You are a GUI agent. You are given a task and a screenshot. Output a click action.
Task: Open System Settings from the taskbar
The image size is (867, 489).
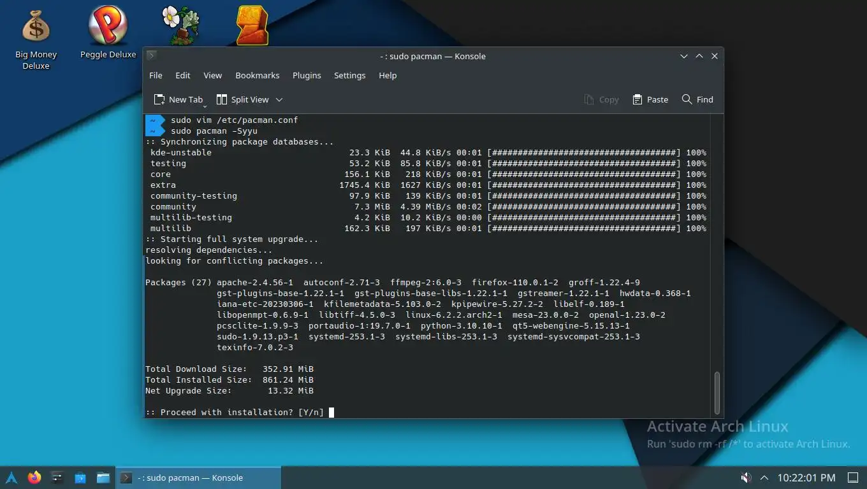pyautogui.click(x=57, y=478)
